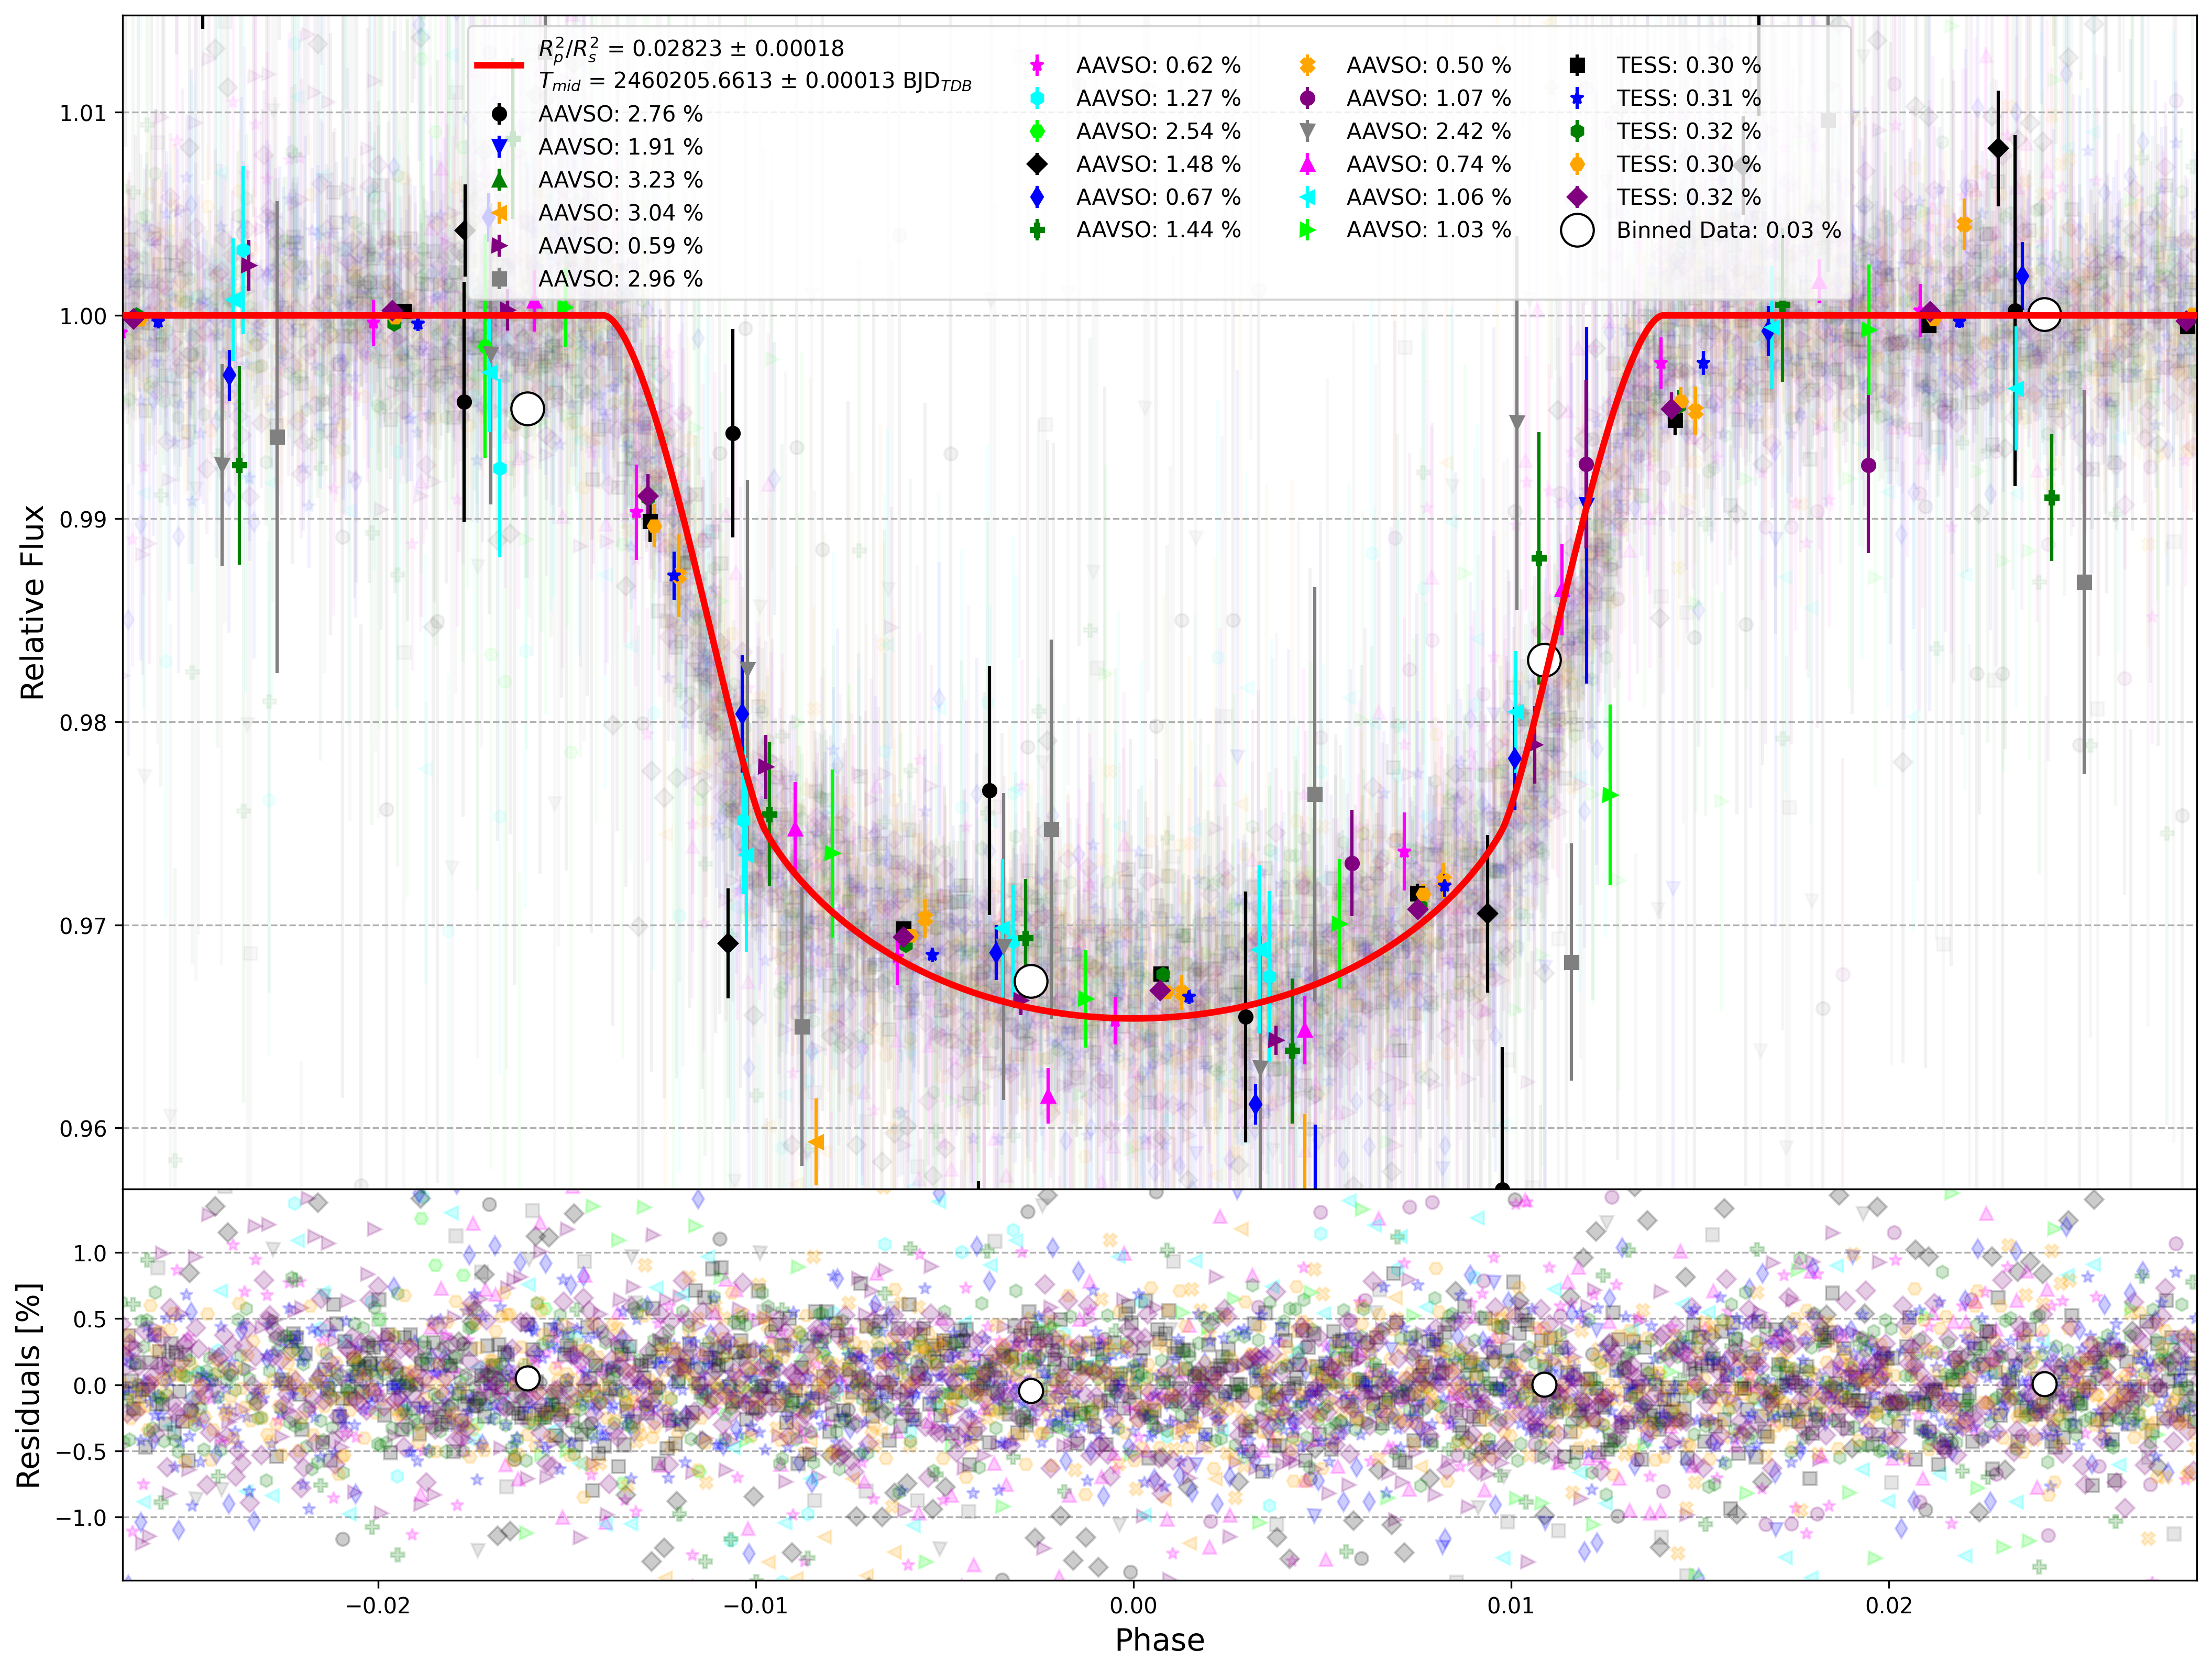Click the 0.00 tick on the phase axis

[x=1133, y=1605]
